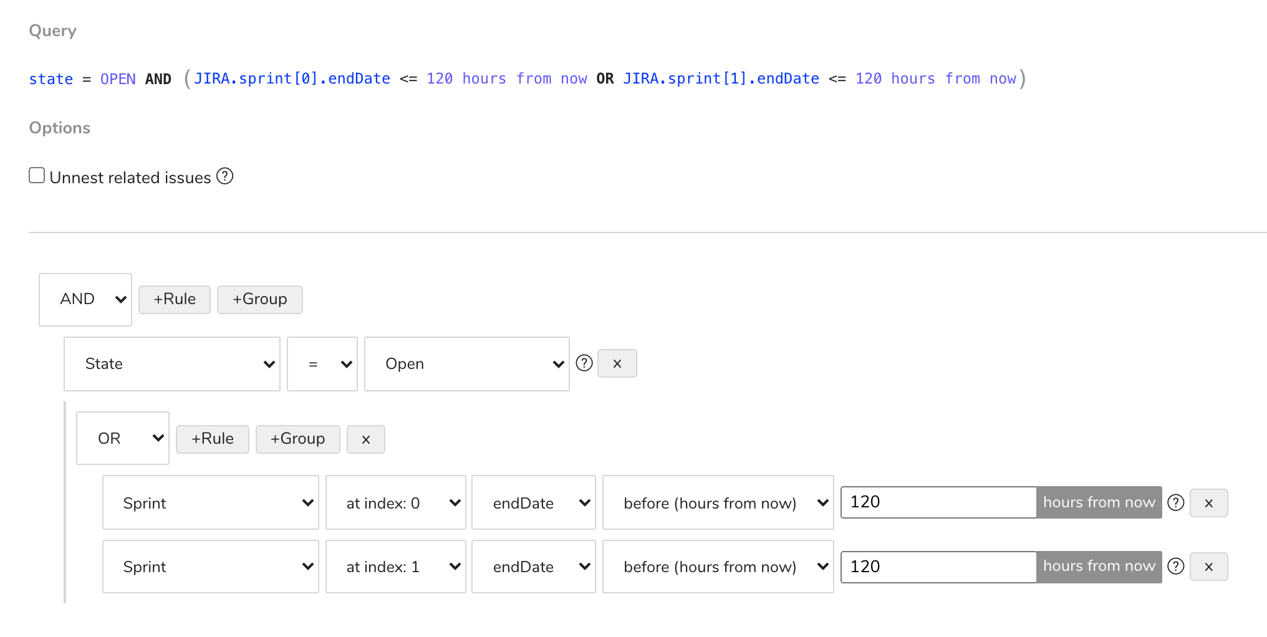Click the 120 hours input in index 0 row
The image size is (1267, 637).
pyautogui.click(x=938, y=502)
